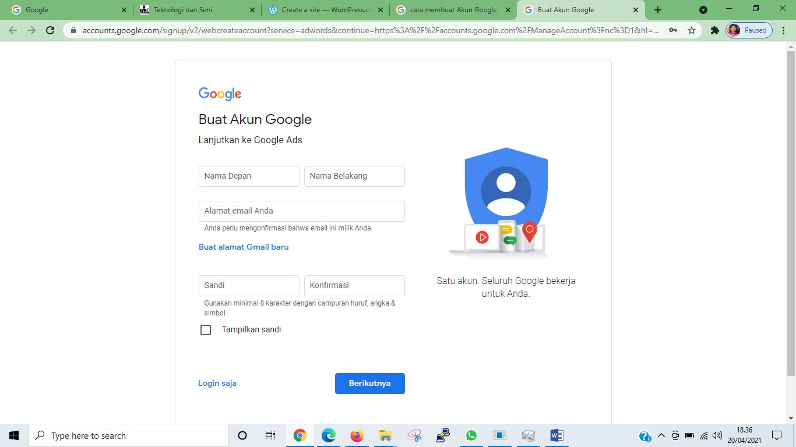Show hidden system tray icons
The width and height of the screenshot is (796, 447).
pos(661,435)
